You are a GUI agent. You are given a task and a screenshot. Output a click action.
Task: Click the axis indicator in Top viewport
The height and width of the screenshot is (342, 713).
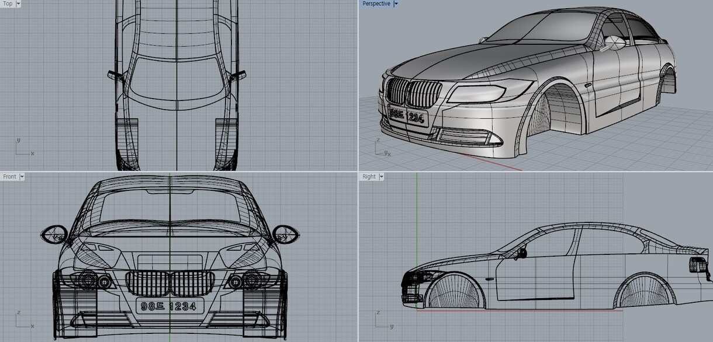[24, 147]
